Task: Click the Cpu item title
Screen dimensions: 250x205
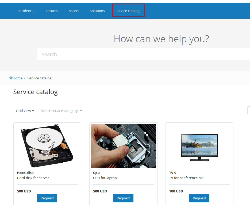Action: (x=96, y=173)
